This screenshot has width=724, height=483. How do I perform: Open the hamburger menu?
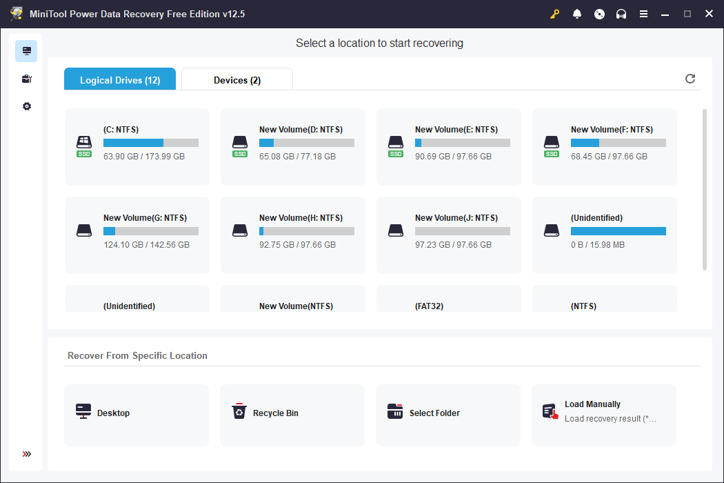pos(643,13)
